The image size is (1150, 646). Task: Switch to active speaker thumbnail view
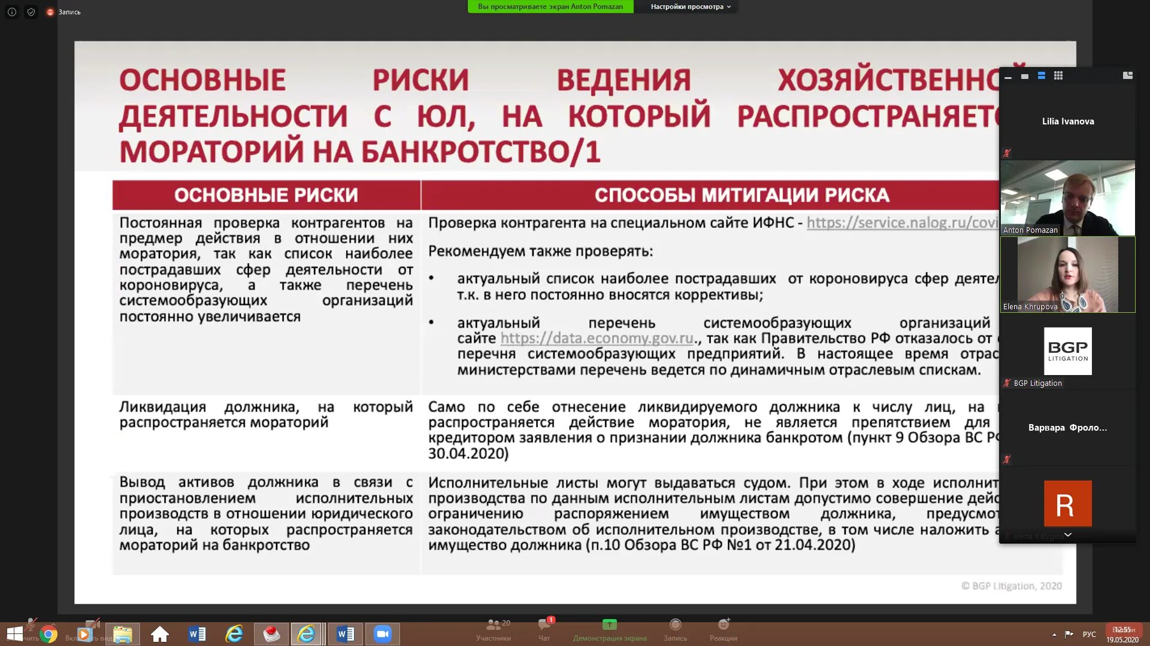click(x=1025, y=77)
